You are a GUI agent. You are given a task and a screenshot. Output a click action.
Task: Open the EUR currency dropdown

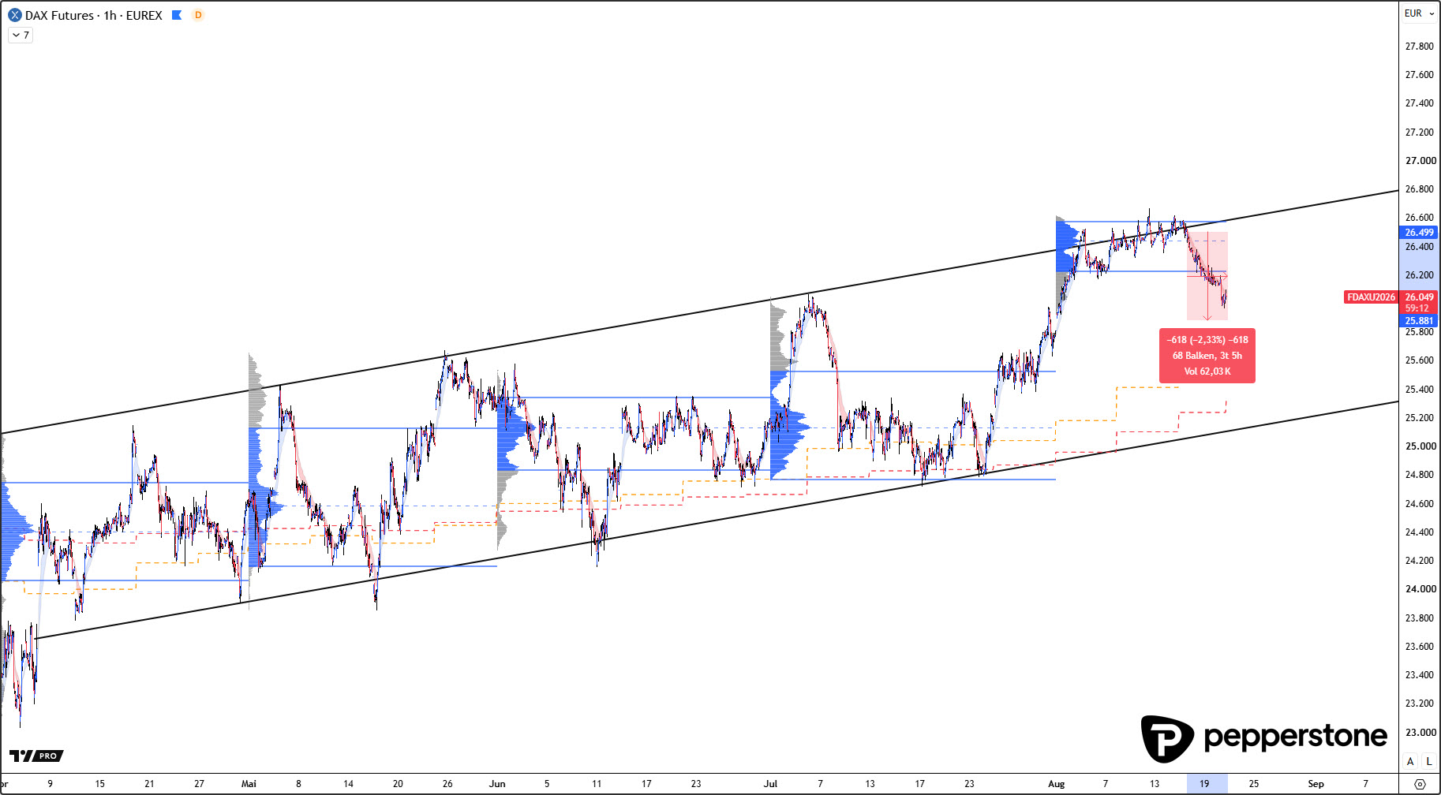pyautogui.click(x=1419, y=13)
